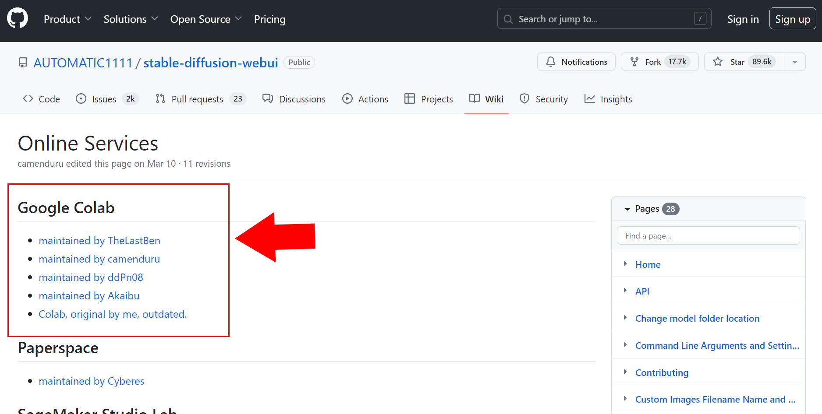Click the Sign up button
This screenshot has height=414, width=822.
click(x=792, y=19)
